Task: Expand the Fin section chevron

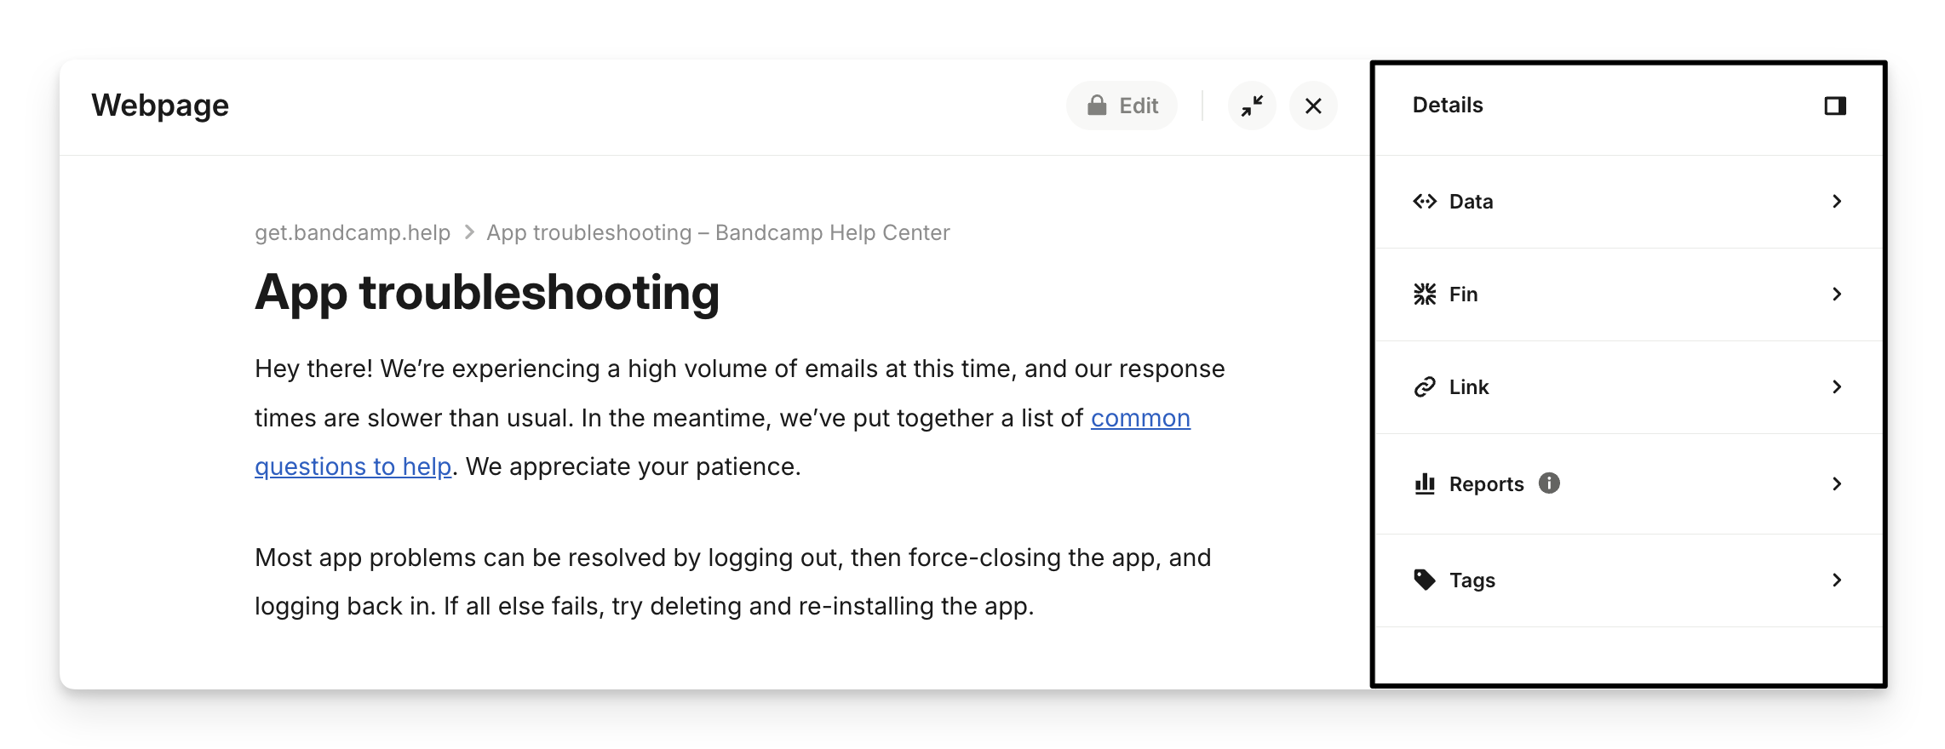Action: point(1837,294)
